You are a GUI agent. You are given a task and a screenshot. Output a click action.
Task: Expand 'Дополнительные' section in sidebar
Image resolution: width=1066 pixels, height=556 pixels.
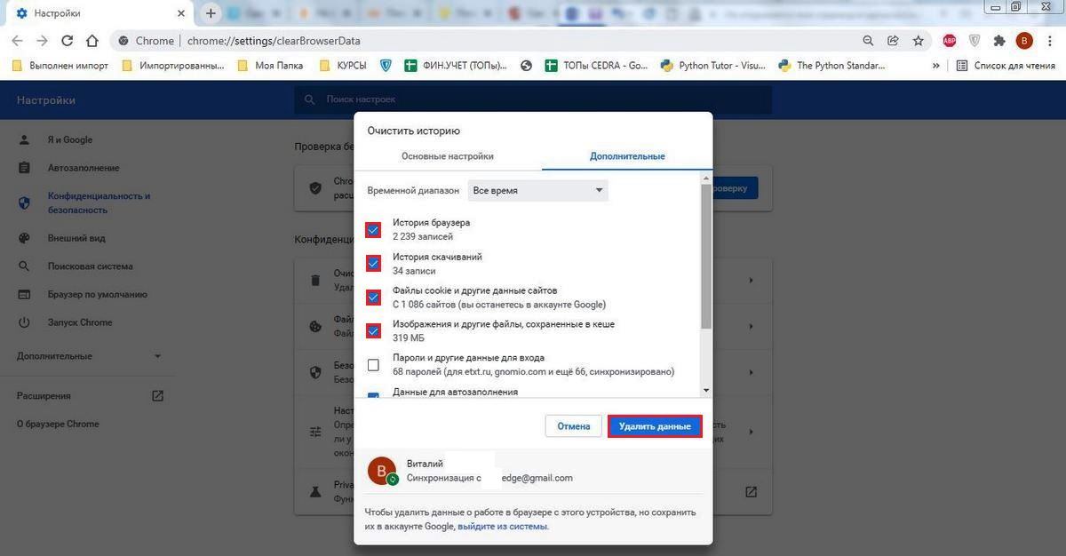pyautogui.click(x=89, y=356)
